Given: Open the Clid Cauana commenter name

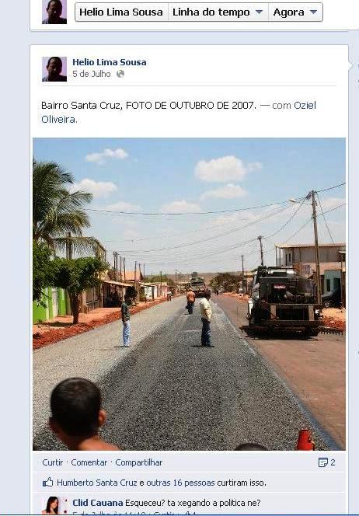Looking at the screenshot, I should pos(98,503).
